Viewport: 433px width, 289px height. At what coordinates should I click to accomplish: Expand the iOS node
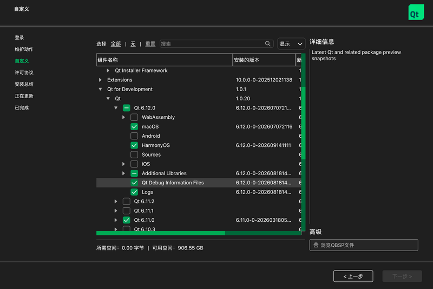pyautogui.click(x=123, y=164)
